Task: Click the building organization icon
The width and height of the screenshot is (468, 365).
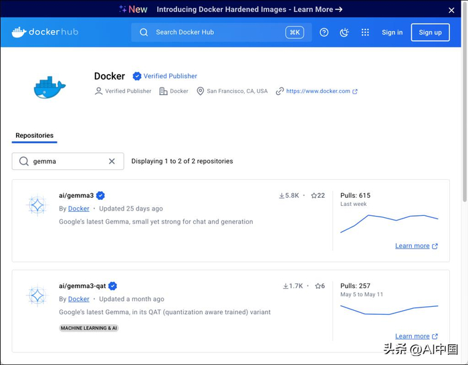Action: 163,91
